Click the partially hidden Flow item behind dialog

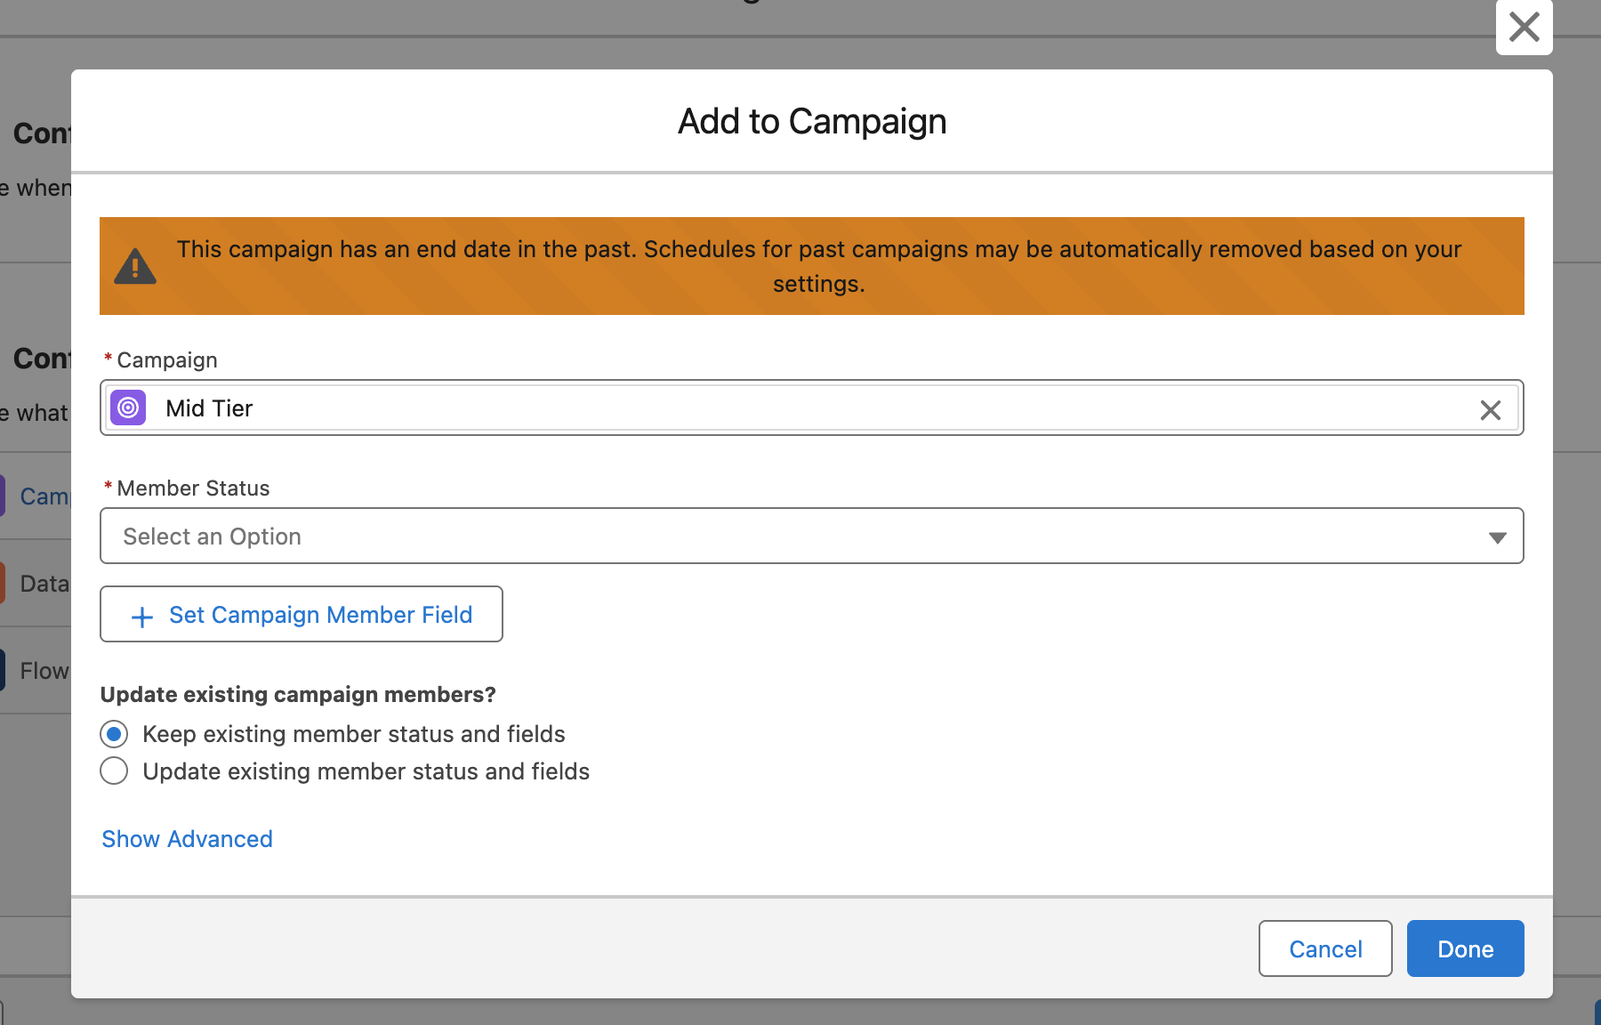[43, 671]
